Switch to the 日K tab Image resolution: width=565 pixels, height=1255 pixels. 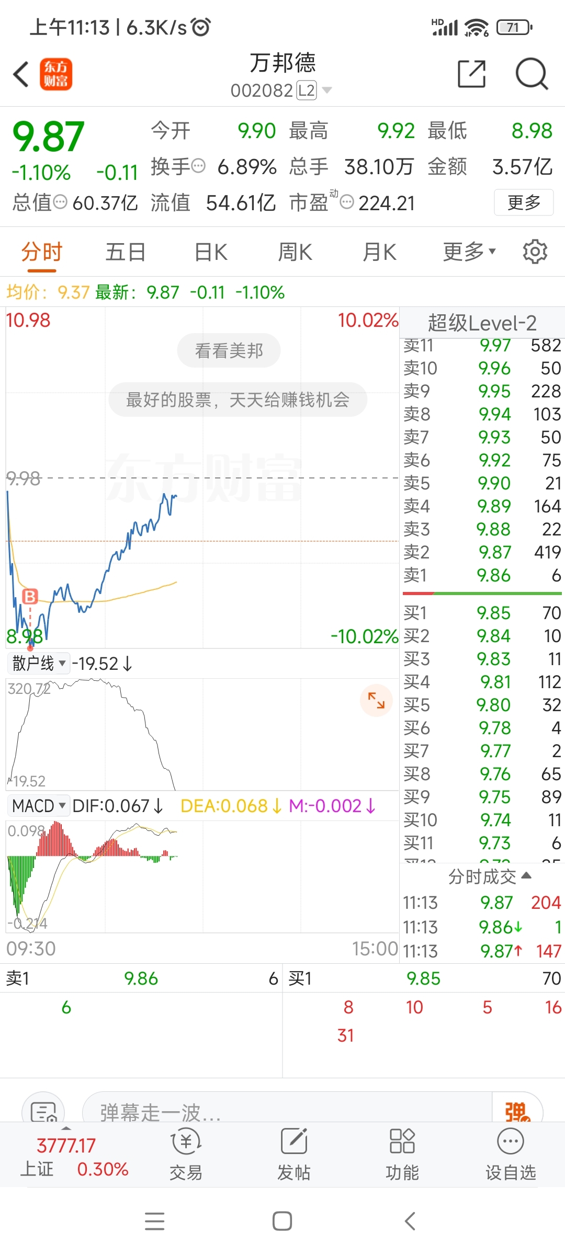[211, 252]
